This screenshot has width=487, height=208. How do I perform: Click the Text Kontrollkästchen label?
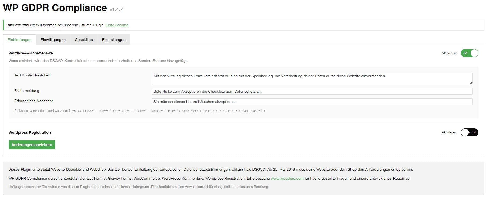(x=32, y=75)
